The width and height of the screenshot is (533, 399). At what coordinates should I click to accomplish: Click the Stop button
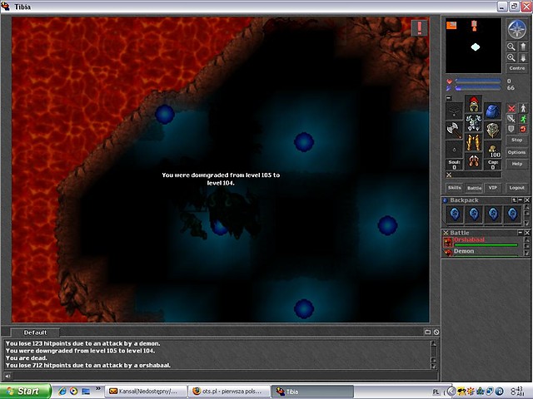tap(516, 140)
